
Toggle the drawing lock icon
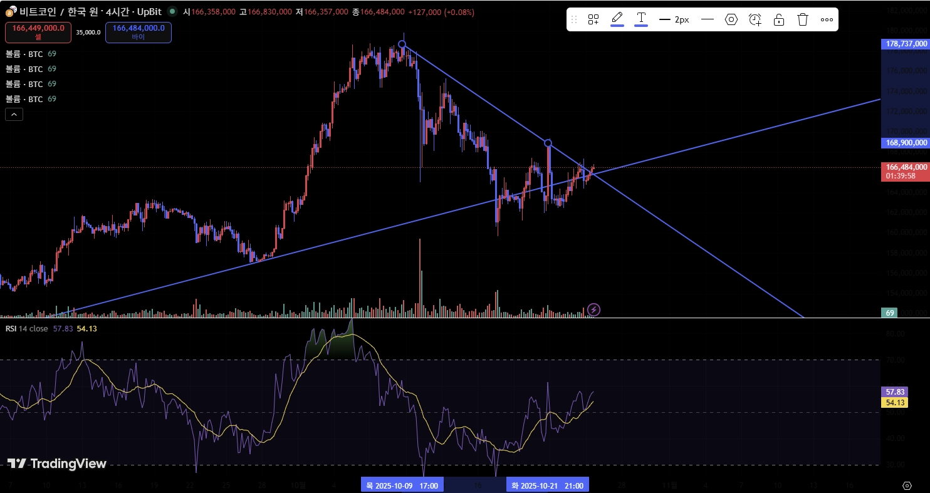tap(779, 19)
